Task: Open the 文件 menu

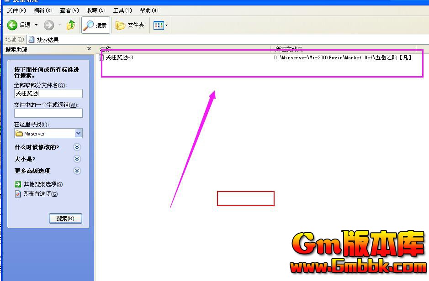Action: pyautogui.click(x=16, y=10)
